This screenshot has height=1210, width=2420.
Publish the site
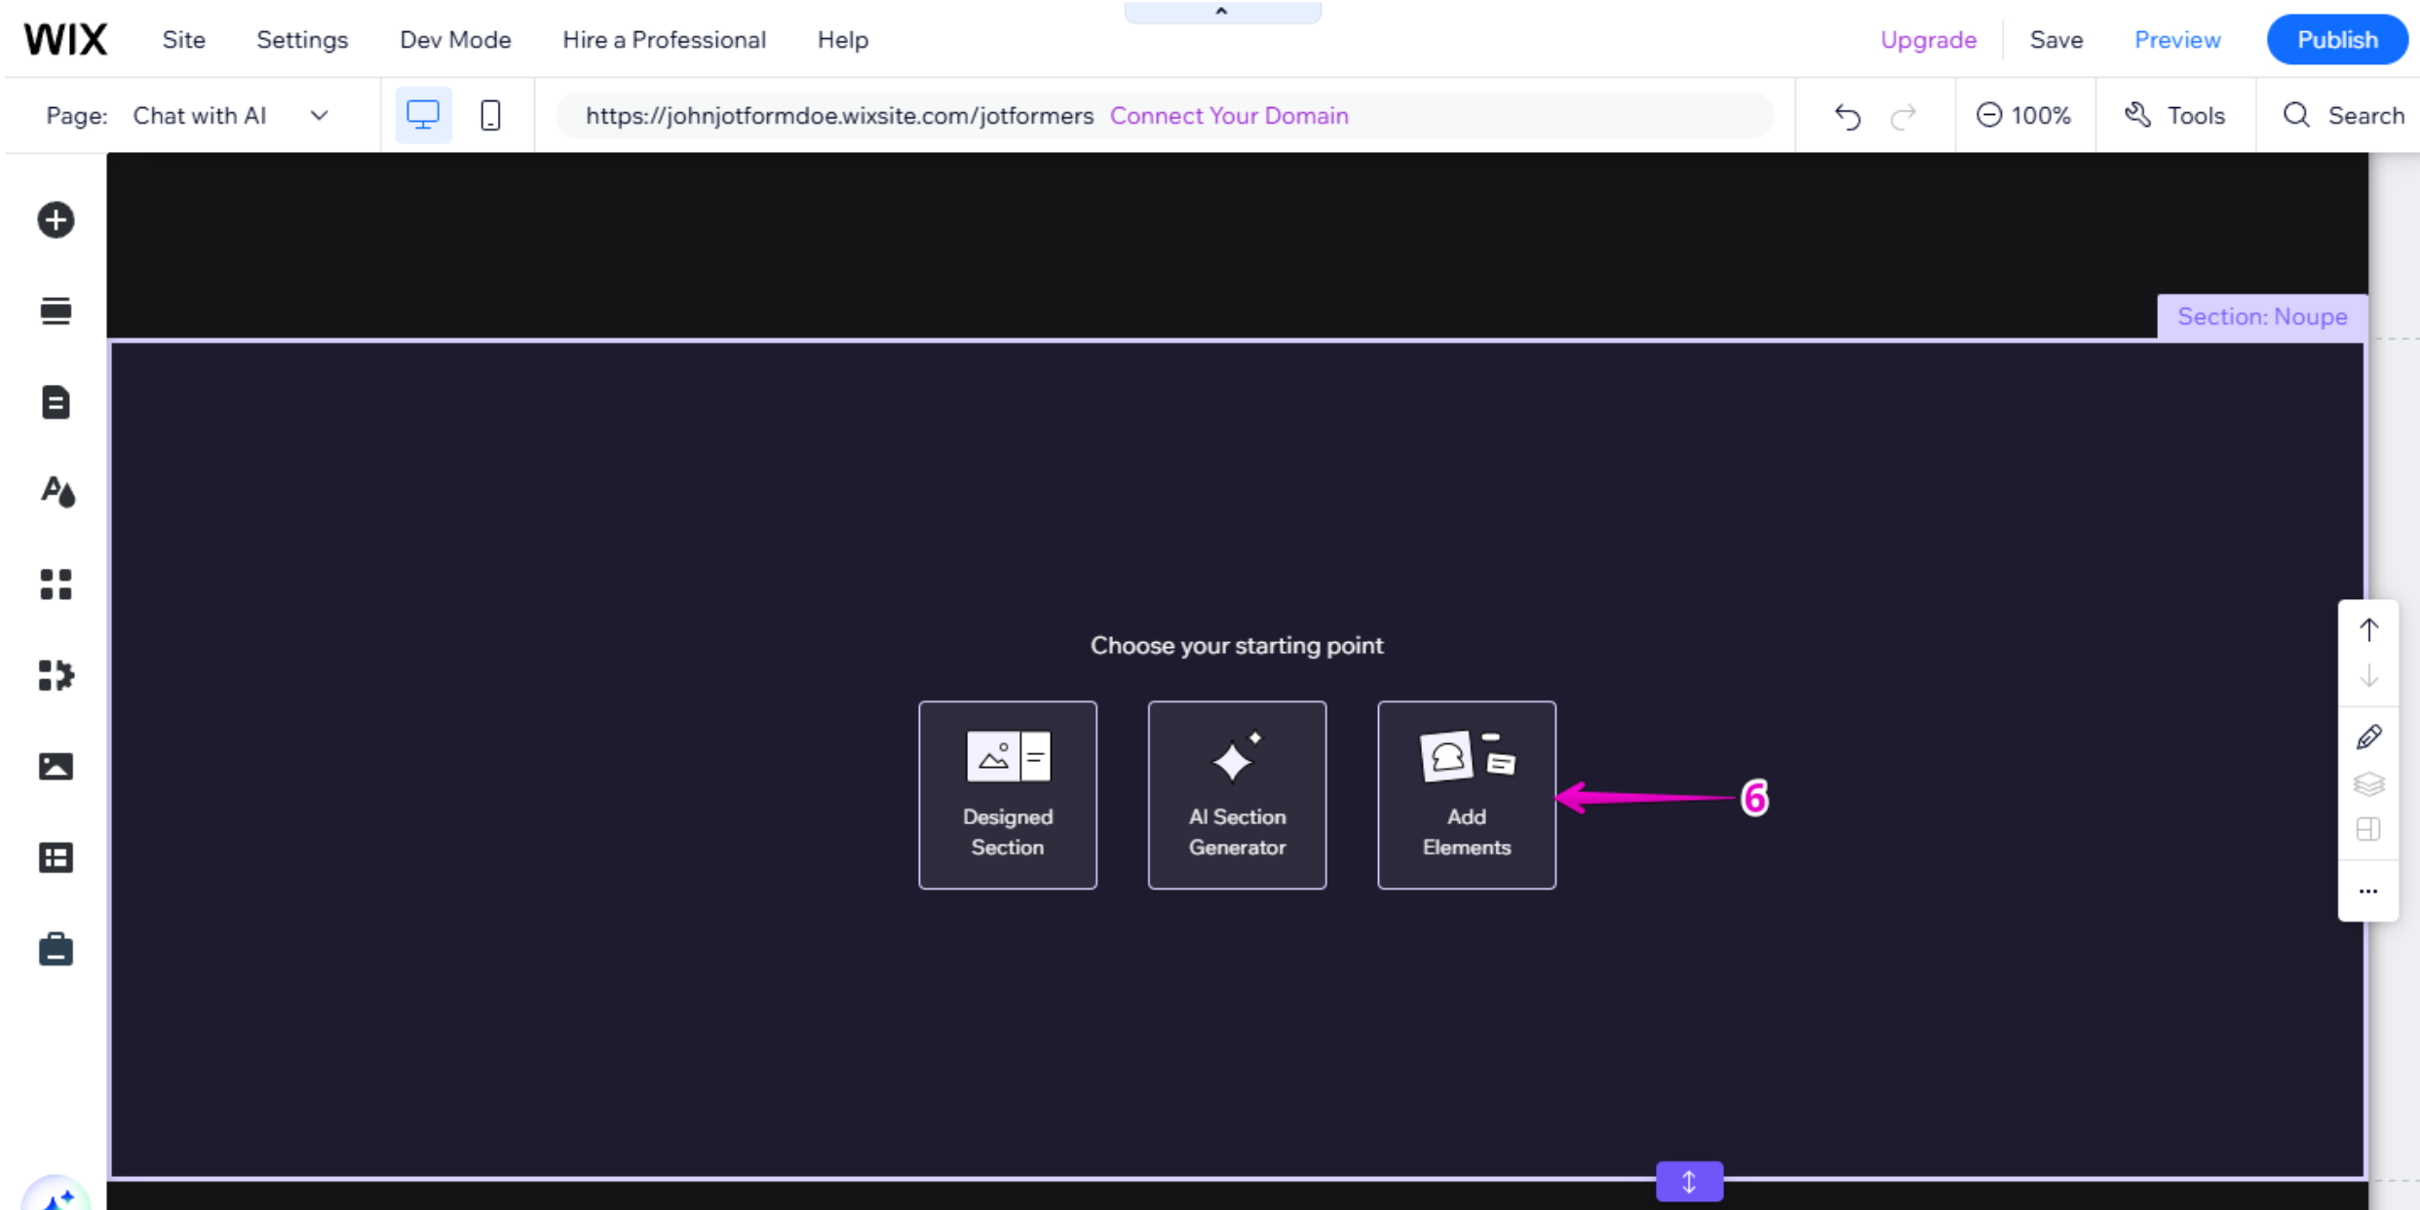[2336, 39]
